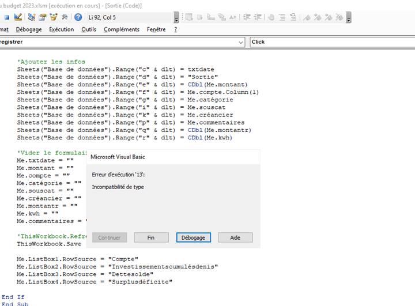Click the Fin button in error dialog

[151, 237]
